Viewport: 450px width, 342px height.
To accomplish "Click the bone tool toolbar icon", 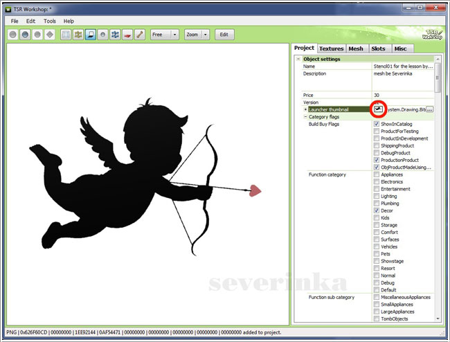I will 140,34.
